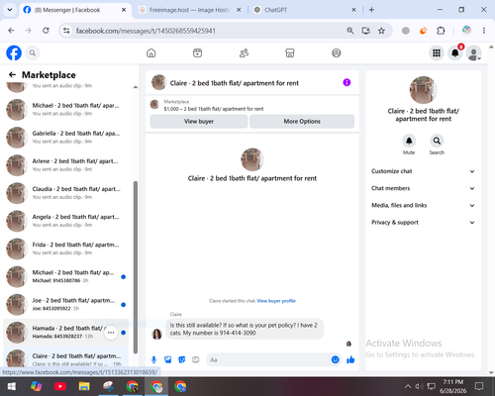Open the emoji picker in message box

335,359
